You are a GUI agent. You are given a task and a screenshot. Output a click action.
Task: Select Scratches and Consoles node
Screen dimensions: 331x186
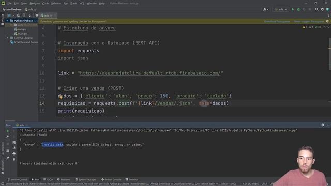[24, 42]
